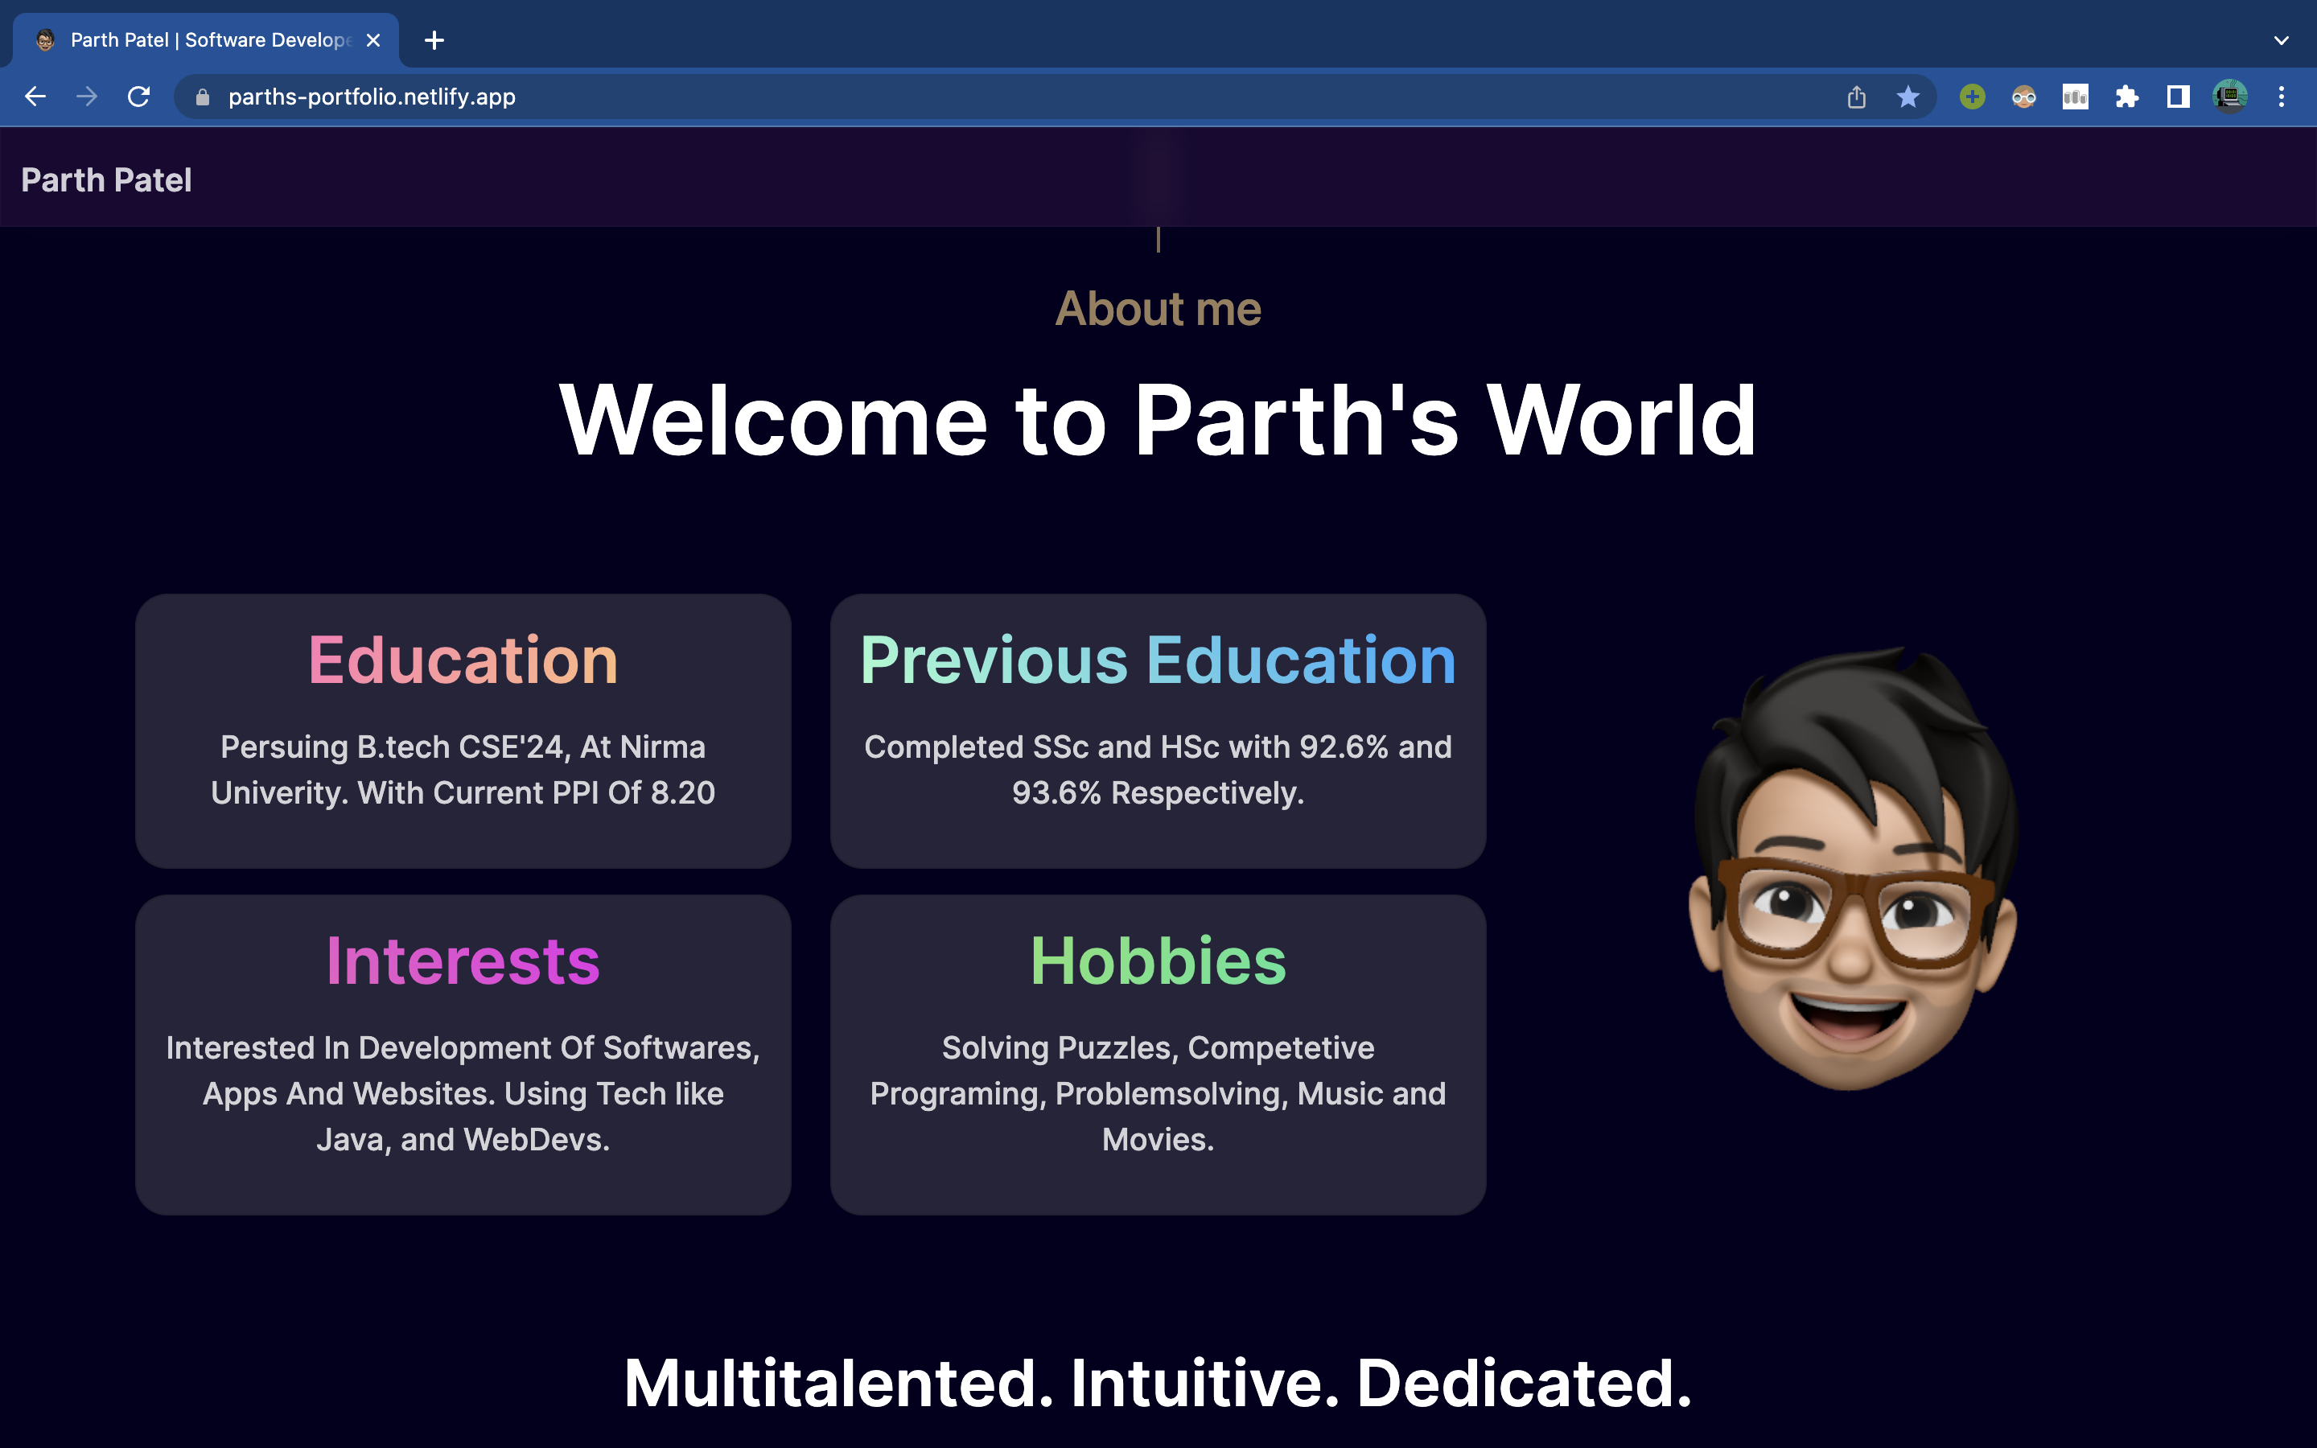The width and height of the screenshot is (2317, 1448).
Task: Click the Parth Patel site logo
Action: (106, 180)
